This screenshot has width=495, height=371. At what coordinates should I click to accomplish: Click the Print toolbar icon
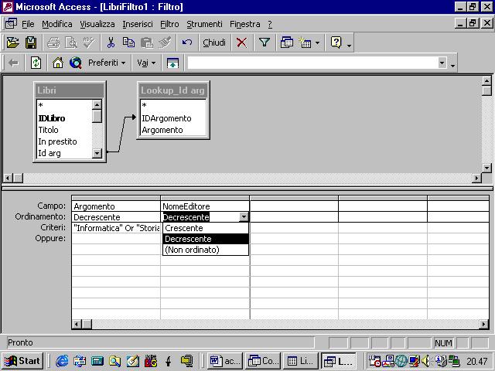[x=53, y=43]
